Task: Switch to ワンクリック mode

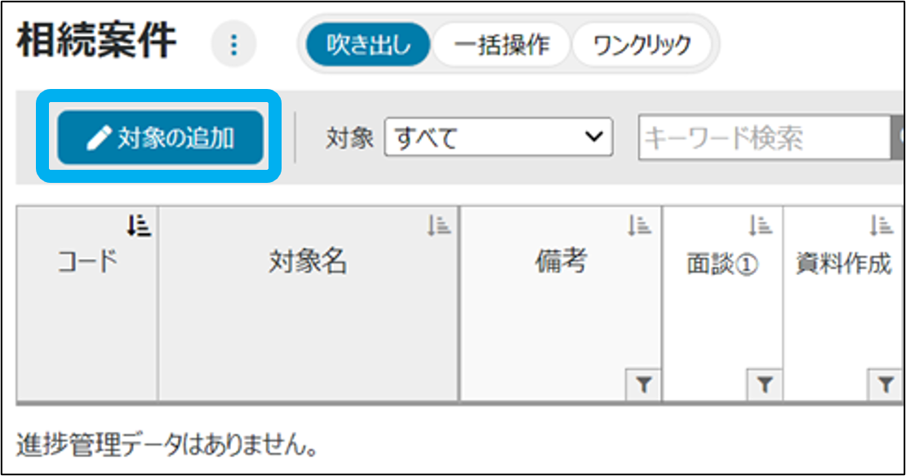Action: pos(642,44)
